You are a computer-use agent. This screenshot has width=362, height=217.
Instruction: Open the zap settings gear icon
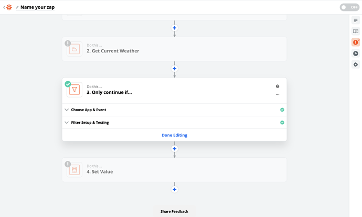pyautogui.click(x=356, y=64)
